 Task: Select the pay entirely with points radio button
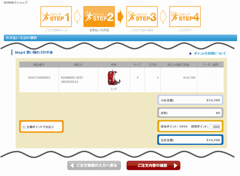[x=24, y=127]
